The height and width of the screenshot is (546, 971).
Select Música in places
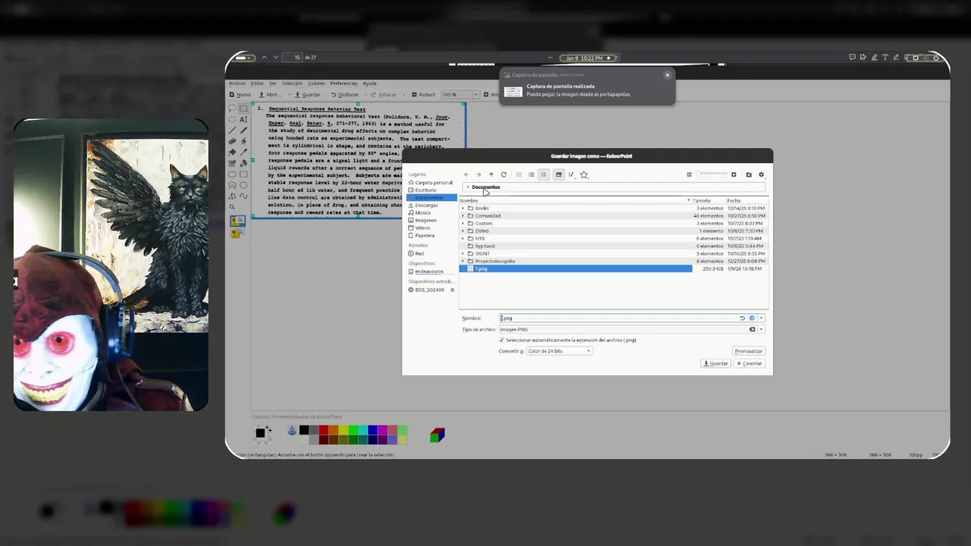432,213
